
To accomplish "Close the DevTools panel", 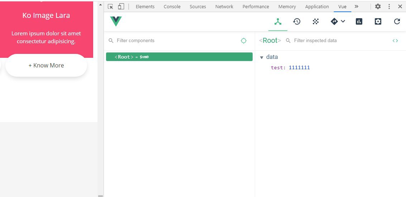I will (x=400, y=7).
